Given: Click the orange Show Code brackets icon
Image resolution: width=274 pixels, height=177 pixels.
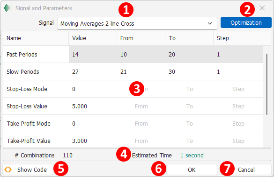Looking at the screenshot, I should point(8,170).
